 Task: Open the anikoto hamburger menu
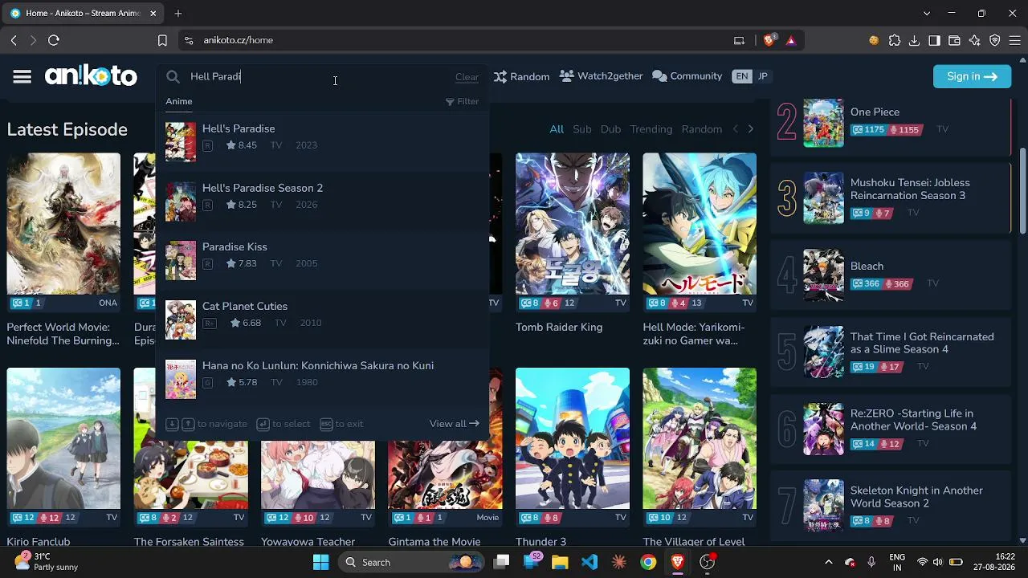[x=22, y=76]
